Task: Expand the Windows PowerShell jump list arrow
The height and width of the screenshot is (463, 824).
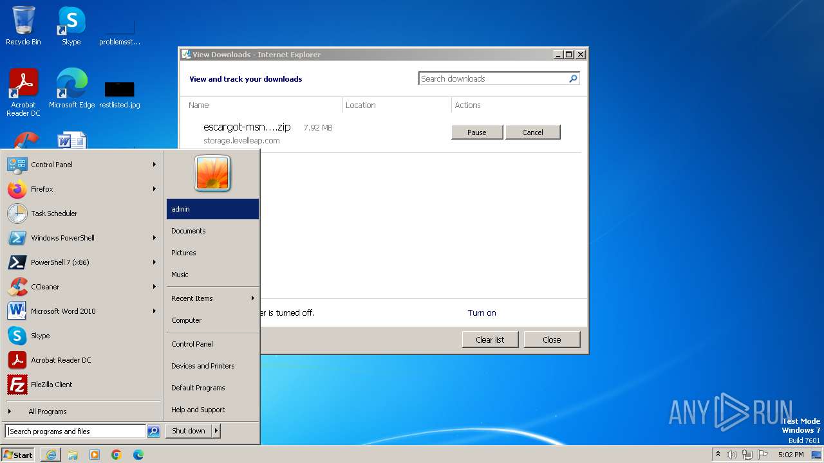Action: (154, 238)
